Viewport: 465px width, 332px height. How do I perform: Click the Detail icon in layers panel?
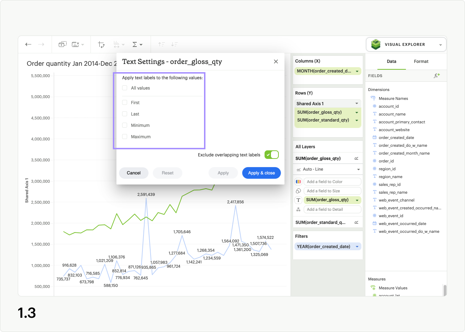pos(298,209)
